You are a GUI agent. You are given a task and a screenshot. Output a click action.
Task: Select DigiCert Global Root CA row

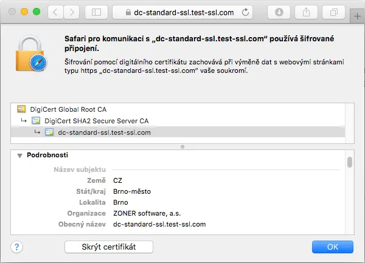(178, 109)
